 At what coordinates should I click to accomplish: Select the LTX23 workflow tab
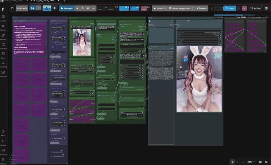45,1
